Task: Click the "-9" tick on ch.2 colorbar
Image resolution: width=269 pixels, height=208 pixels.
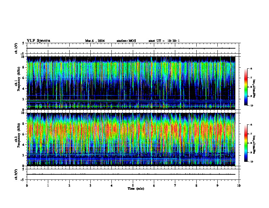Action: click(x=251, y=152)
